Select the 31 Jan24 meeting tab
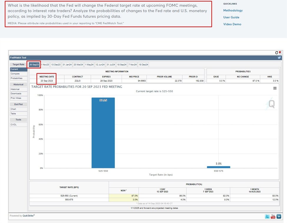The image size is (287, 223). 67,64
